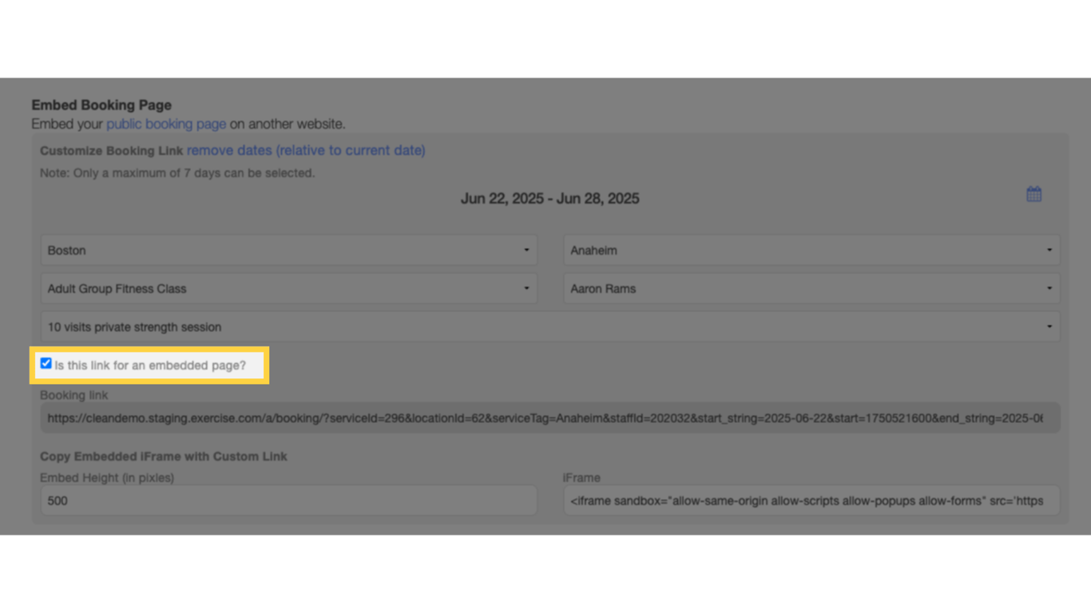1091x613 pixels.
Task: Click the chevron on the Boston dropdown
Action: click(x=527, y=250)
